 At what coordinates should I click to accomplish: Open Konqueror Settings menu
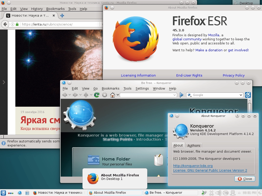(142, 89)
